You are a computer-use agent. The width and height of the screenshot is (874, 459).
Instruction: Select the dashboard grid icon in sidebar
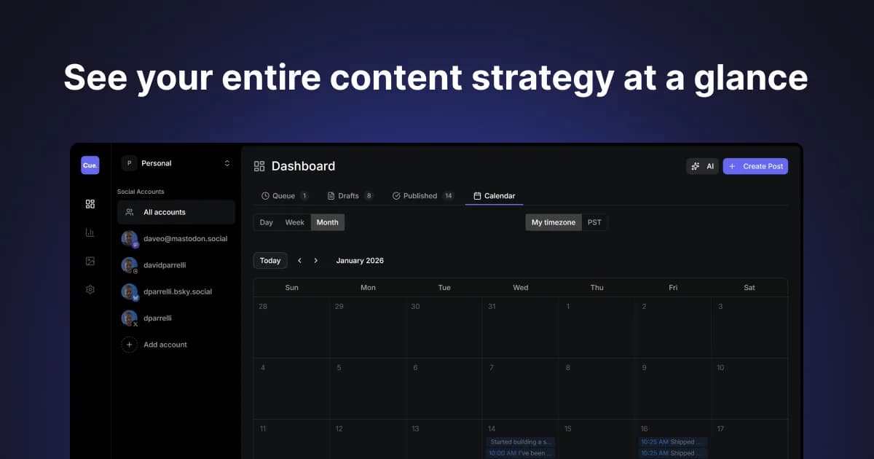pyautogui.click(x=90, y=204)
